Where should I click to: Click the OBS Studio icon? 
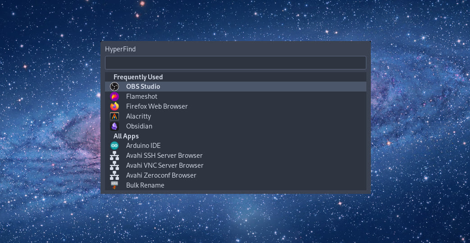click(x=114, y=87)
